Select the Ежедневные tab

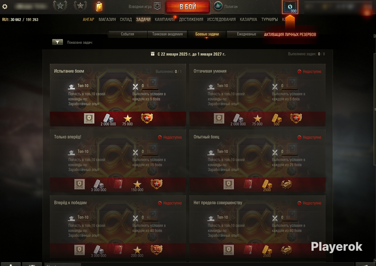point(246,34)
